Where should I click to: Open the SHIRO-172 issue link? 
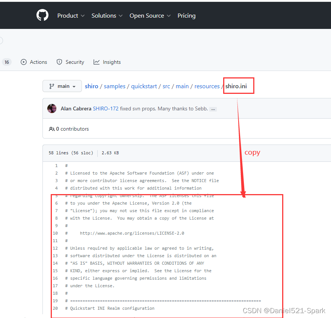pos(106,109)
